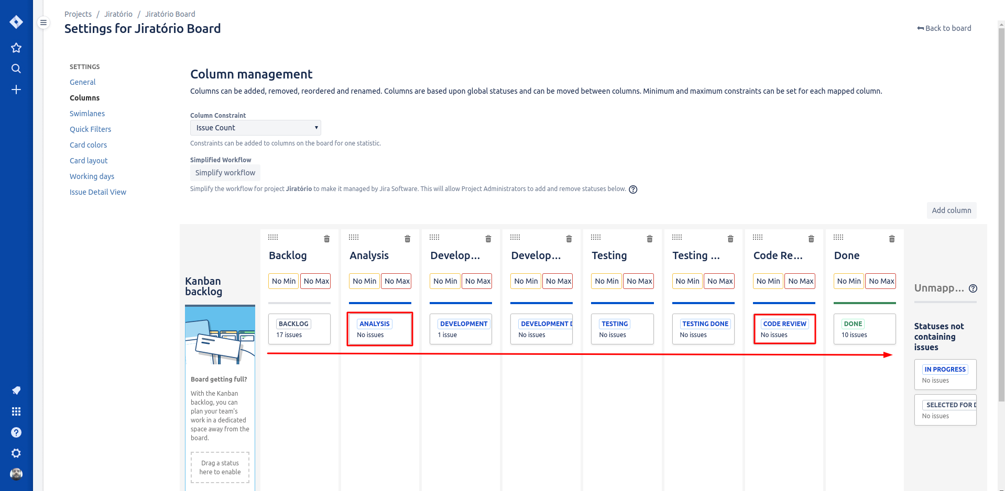Image resolution: width=1005 pixels, height=491 pixels.
Task: Edit the Done column title
Action: 847,255
